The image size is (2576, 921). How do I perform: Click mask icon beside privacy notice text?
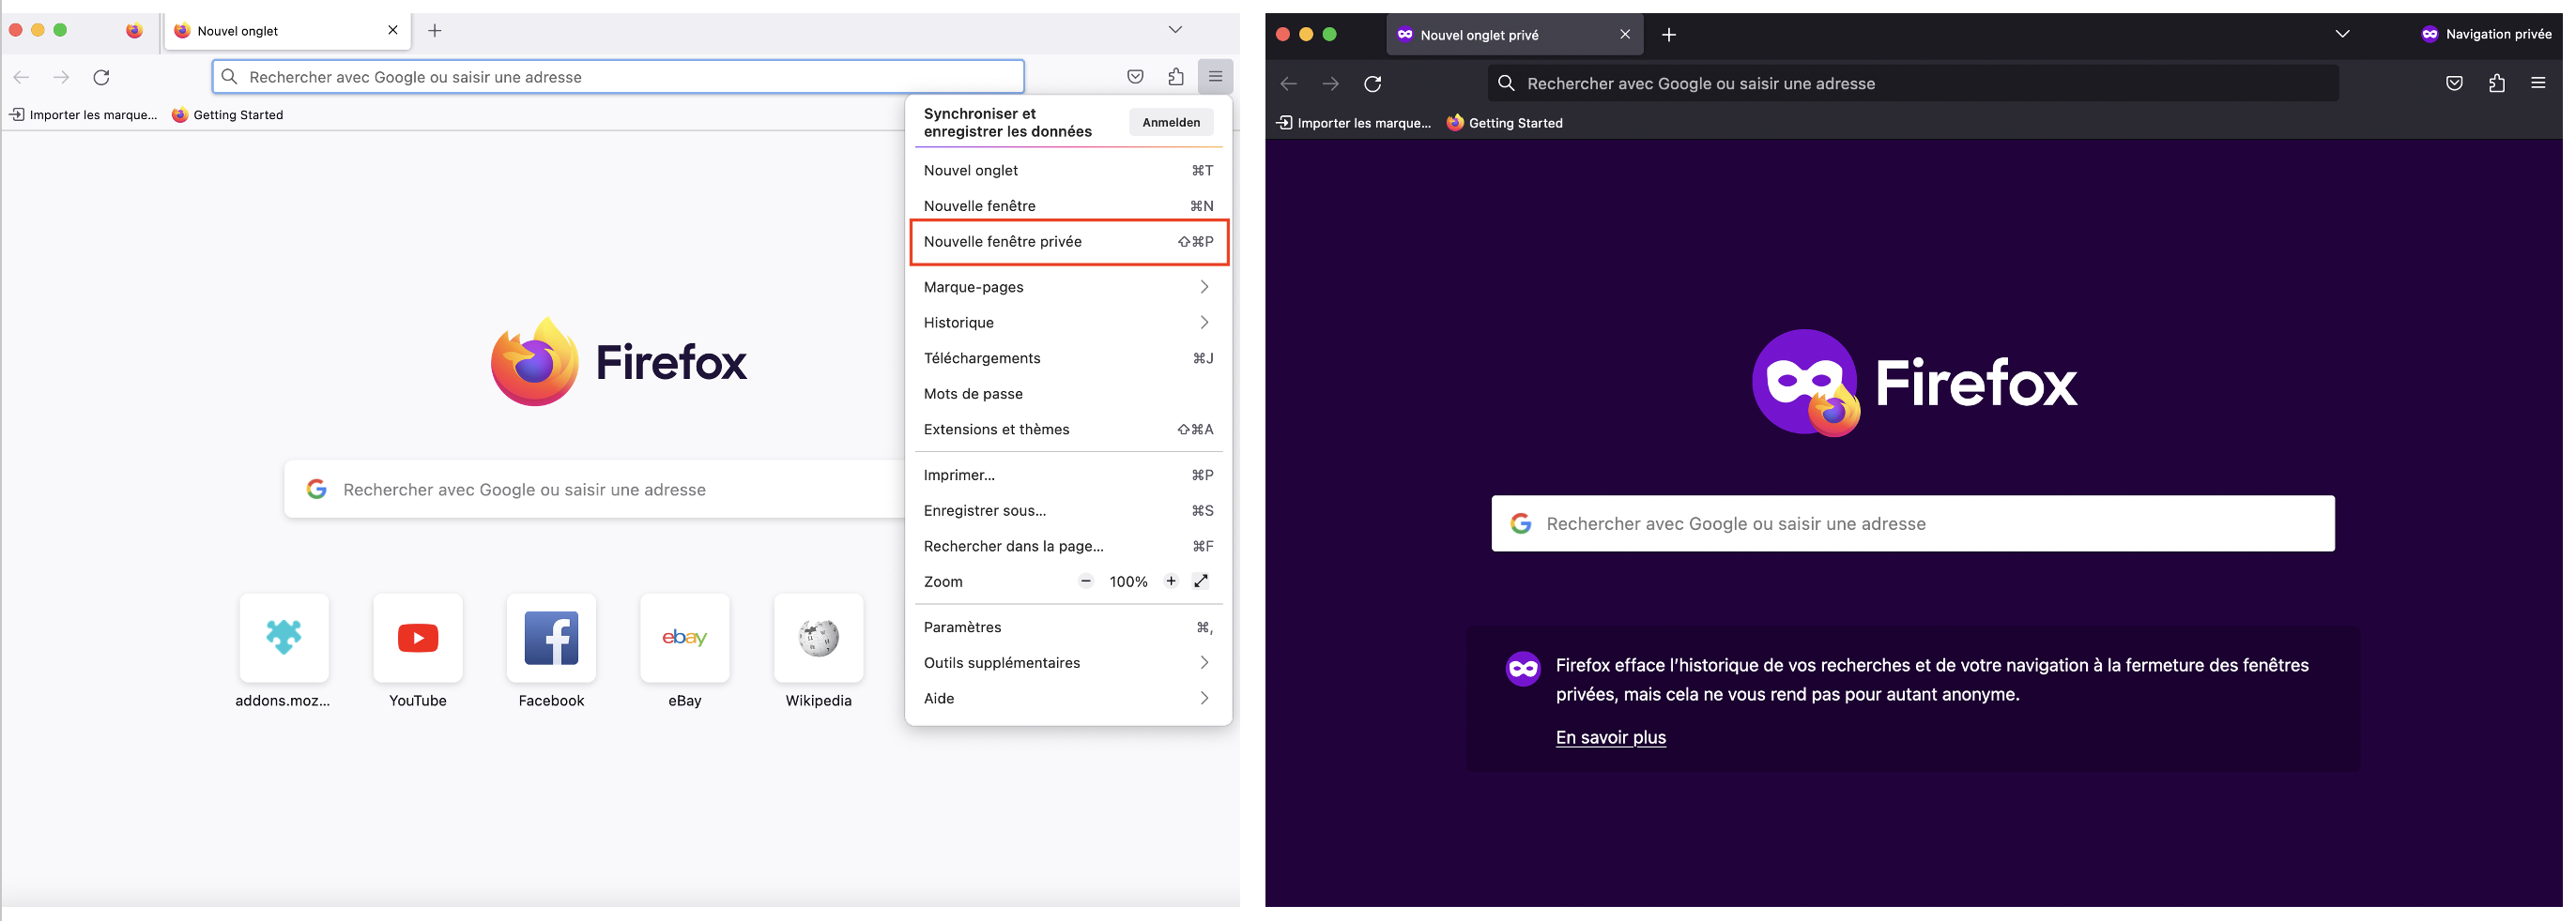point(1523,669)
